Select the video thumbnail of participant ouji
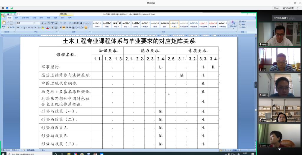 click(279, 60)
